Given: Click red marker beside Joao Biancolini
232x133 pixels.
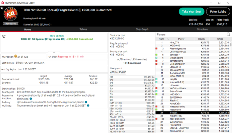Looking at the screenshot, I should click(x=156, y=119).
